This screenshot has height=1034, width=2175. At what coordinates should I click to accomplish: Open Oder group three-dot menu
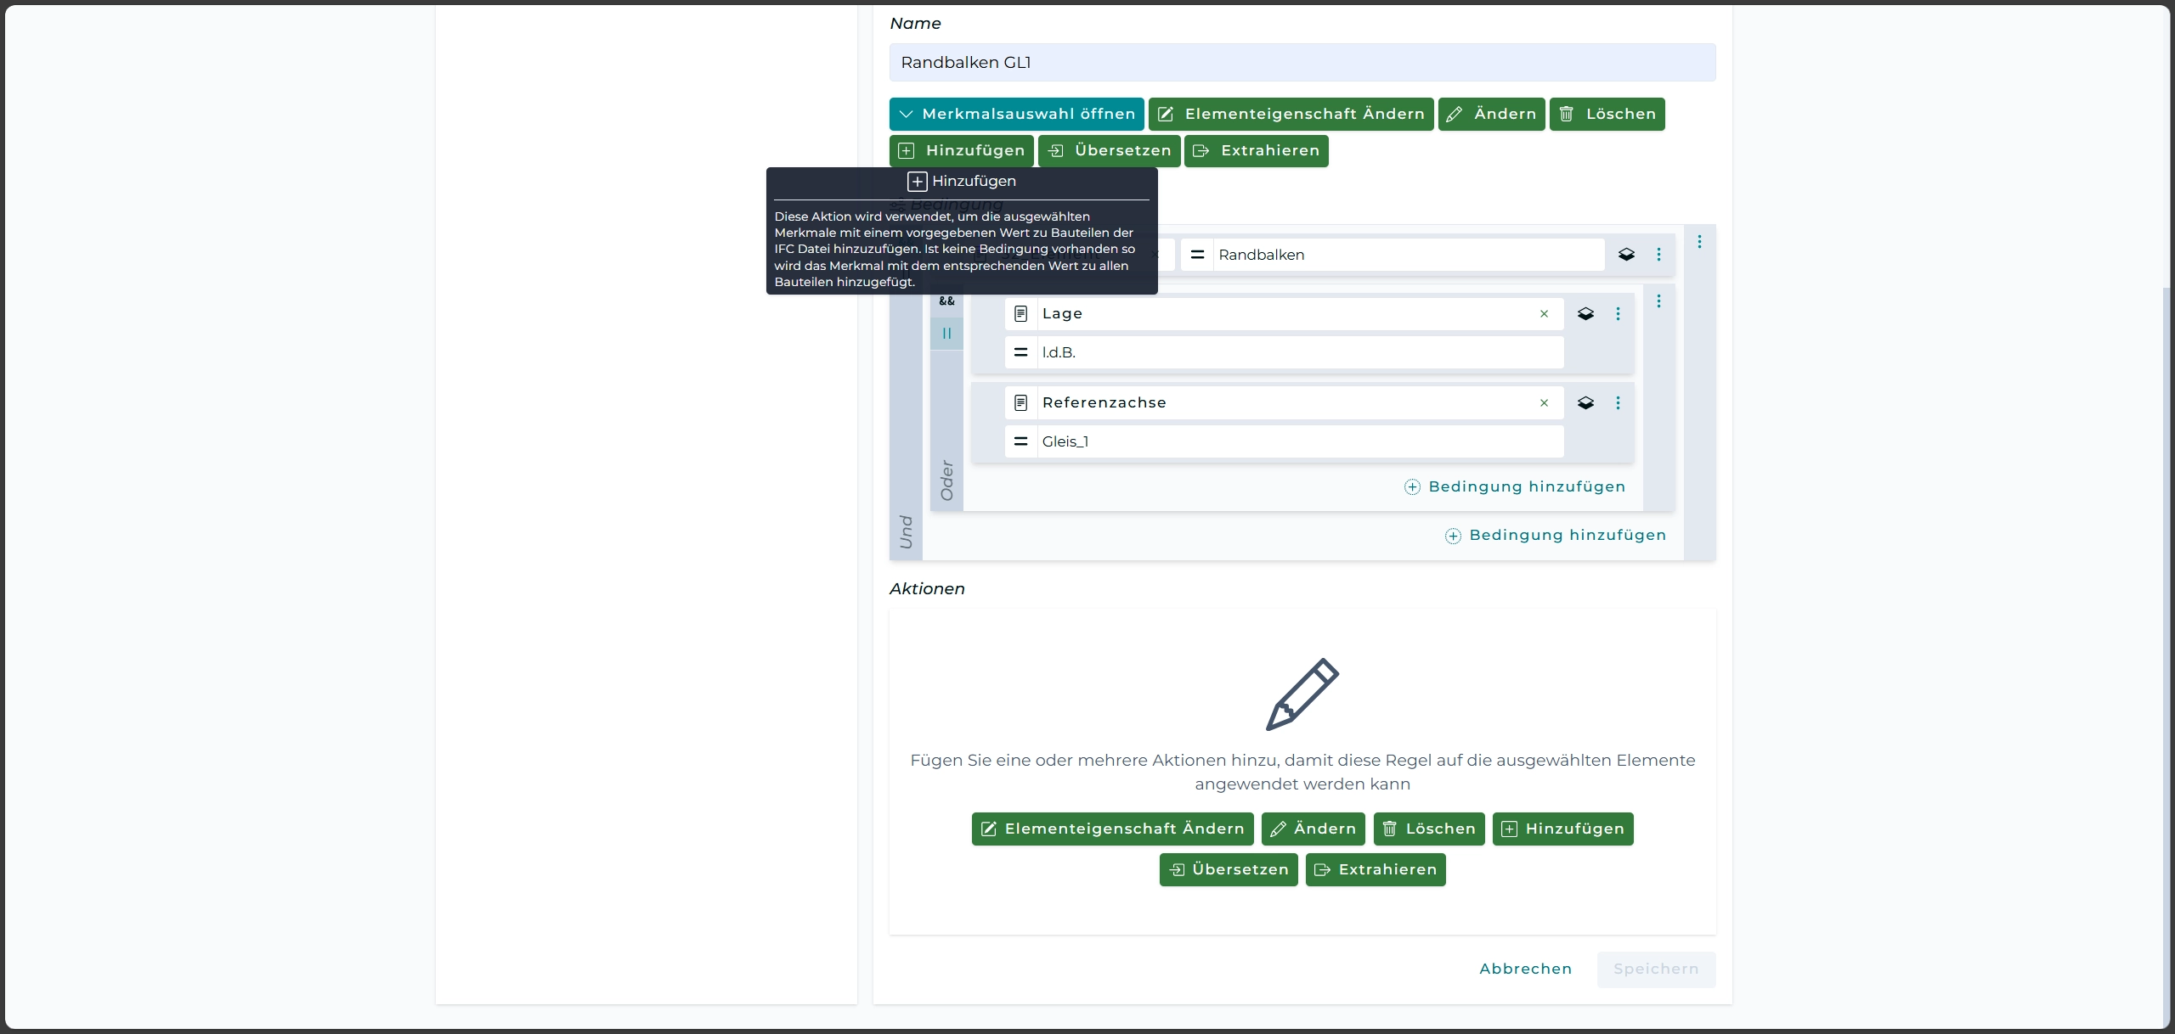1658,301
